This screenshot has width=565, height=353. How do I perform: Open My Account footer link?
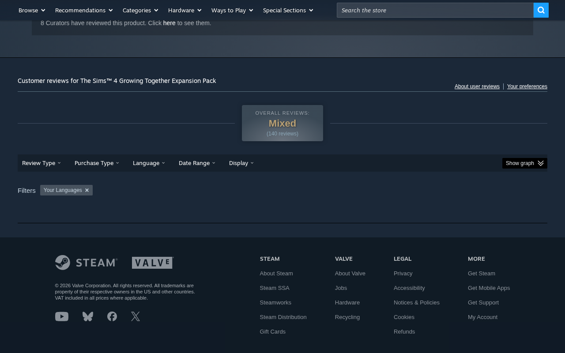coord(482,317)
